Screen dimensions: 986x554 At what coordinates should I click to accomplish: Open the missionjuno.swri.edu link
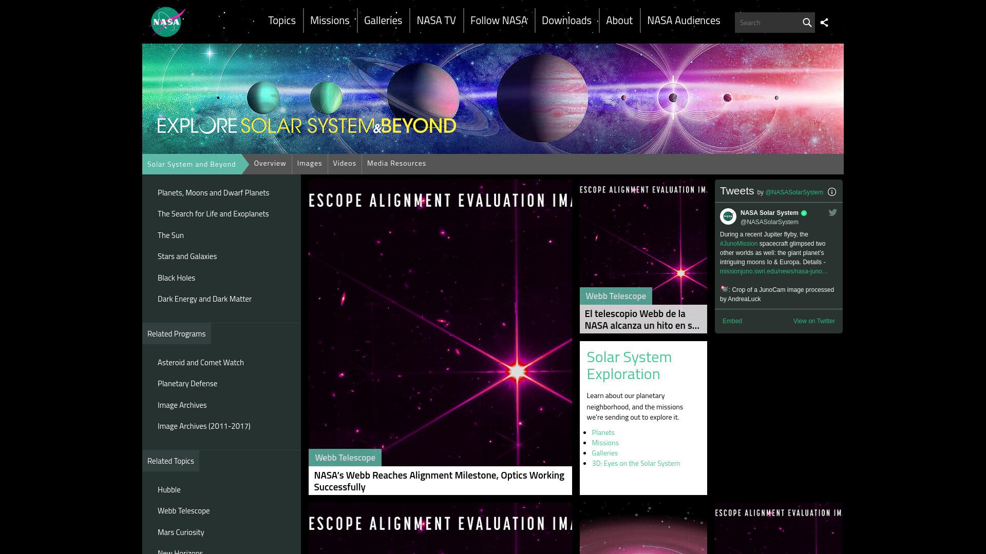tap(774, 271)
